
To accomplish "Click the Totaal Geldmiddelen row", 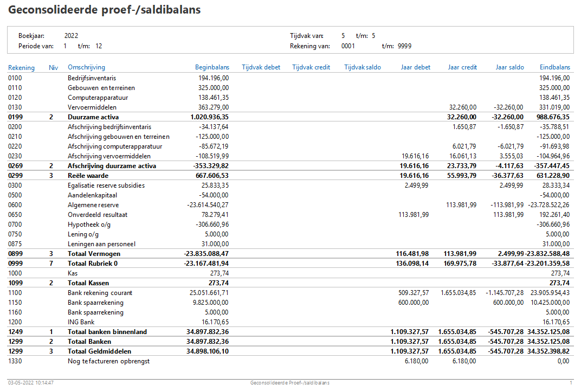I will click(290, 351).
